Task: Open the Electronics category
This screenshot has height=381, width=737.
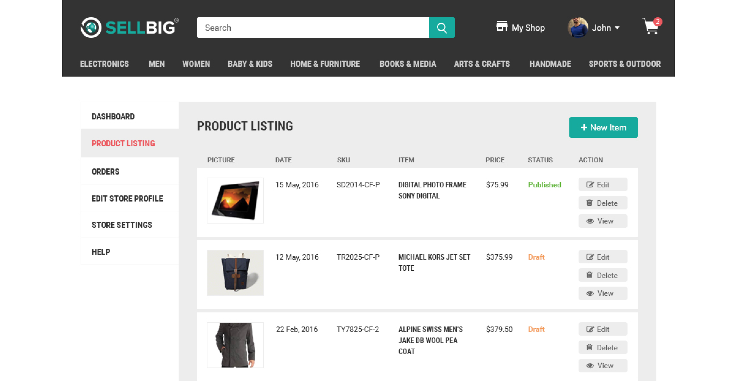Action: click(104, 64)
